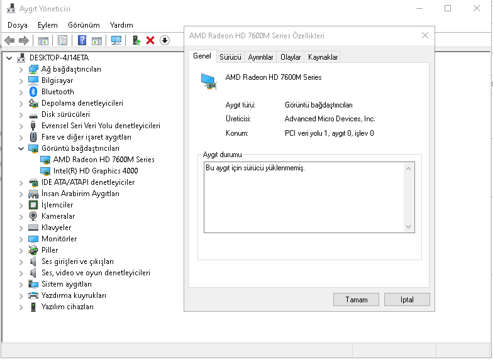Click the Fare ve diğer işaret aygıtları mouse icon

click(x=33, y=137)
